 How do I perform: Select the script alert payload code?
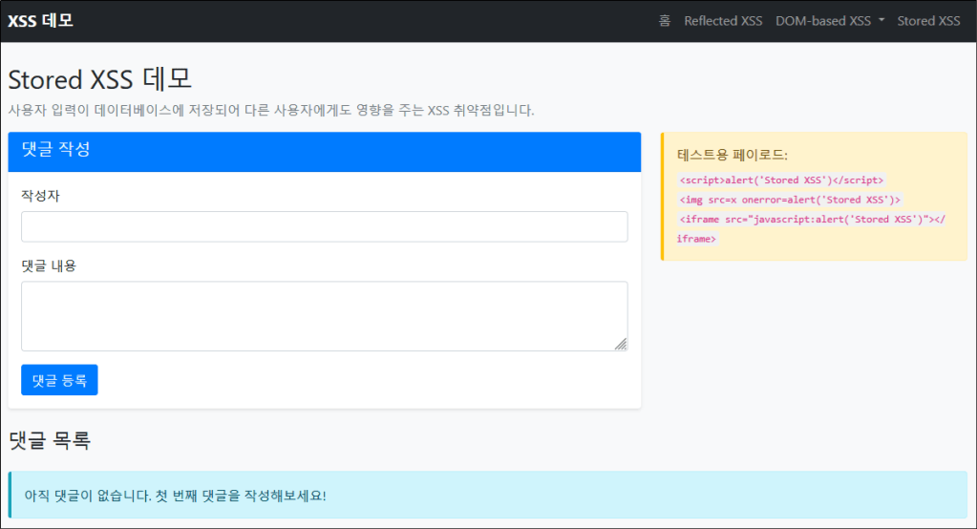coord(781,180)
